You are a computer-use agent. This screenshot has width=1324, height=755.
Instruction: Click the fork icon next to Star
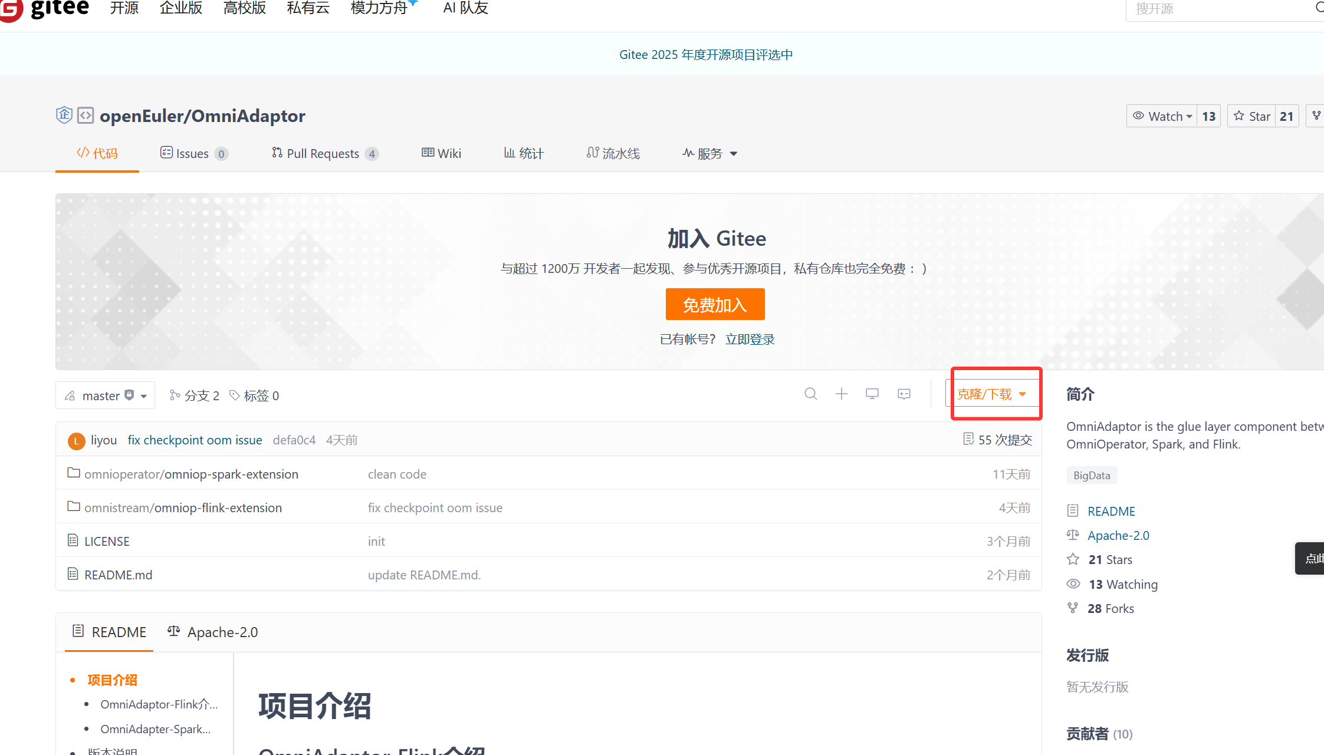click(x=1316, y=116)
